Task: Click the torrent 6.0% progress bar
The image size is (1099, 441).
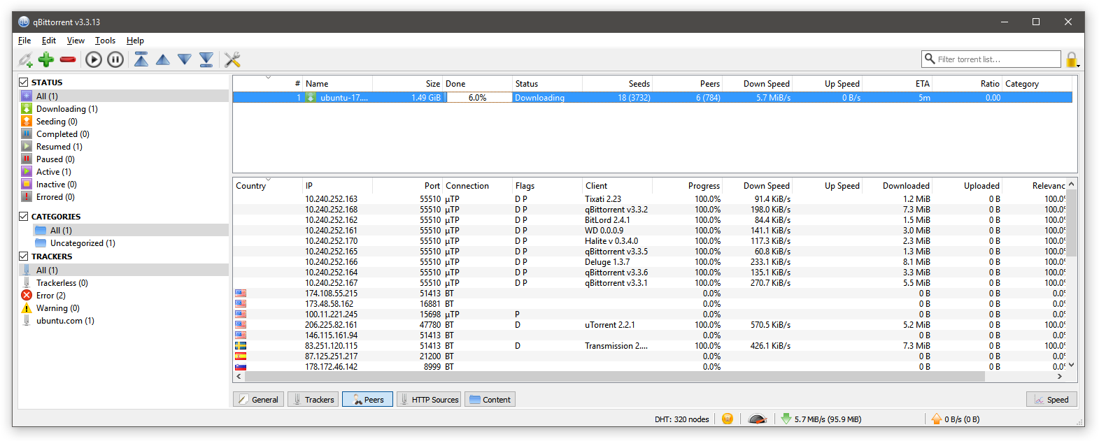Action: pos(478,97)
